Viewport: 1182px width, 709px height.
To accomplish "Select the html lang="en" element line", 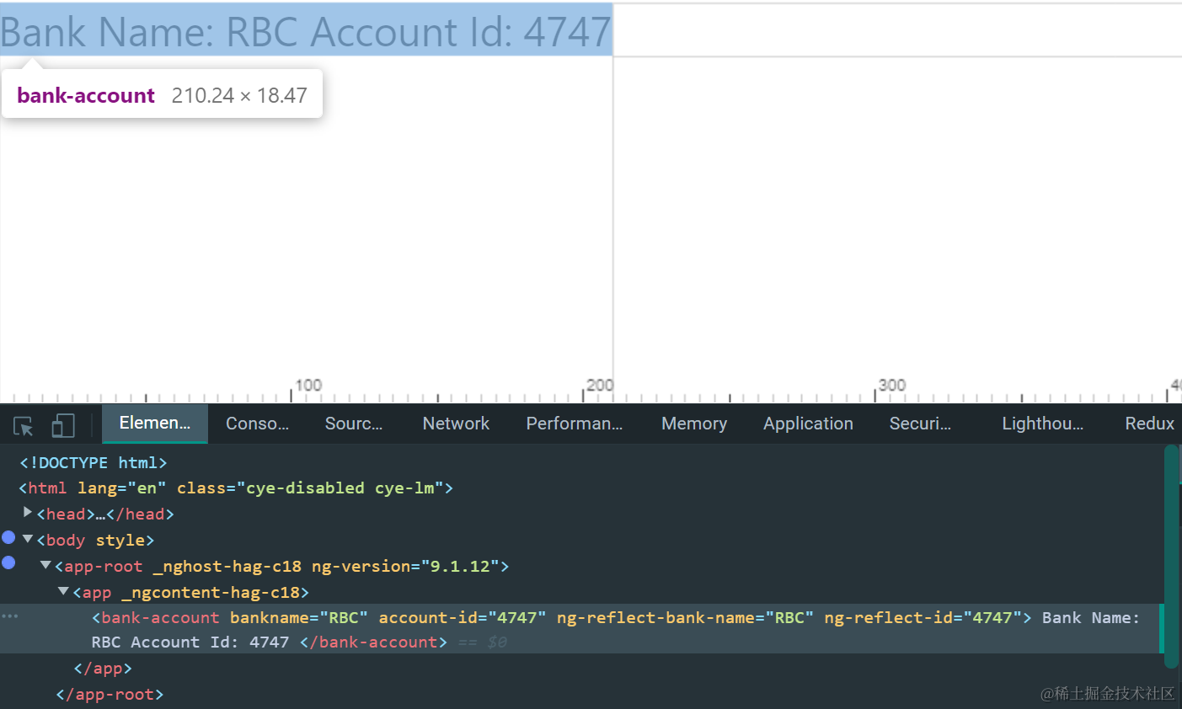I will point(236,488).
